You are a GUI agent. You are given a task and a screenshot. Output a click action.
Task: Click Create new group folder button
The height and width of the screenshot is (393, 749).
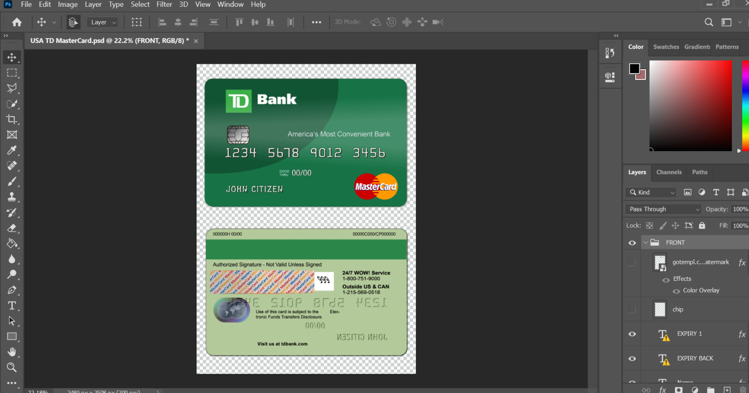pos(710,390)
